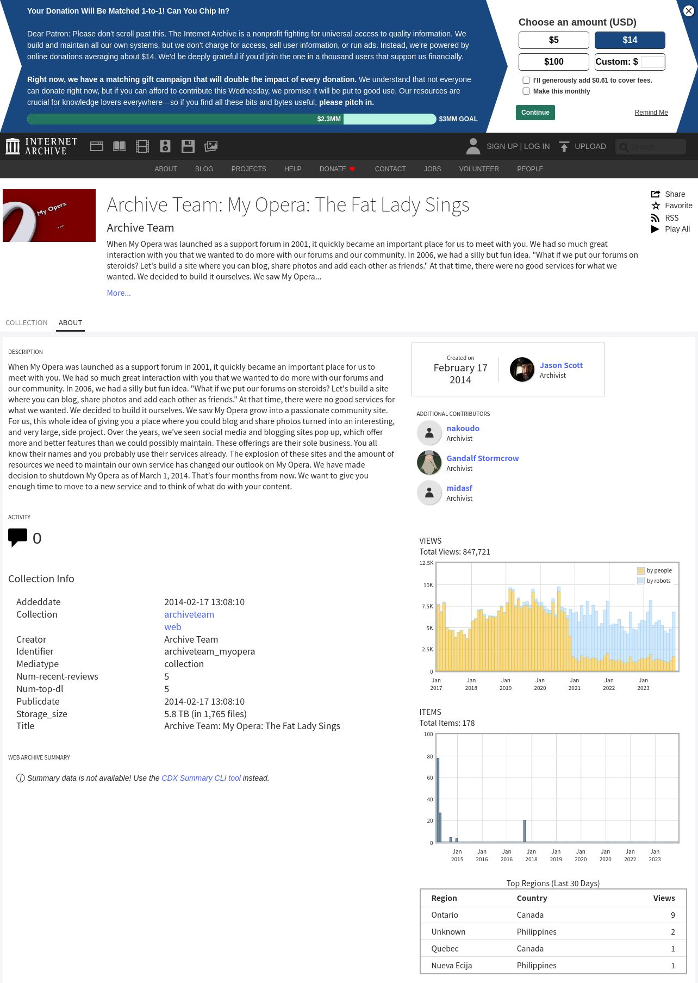Open the CDX Summary CLI tool link

click(201, 778)
